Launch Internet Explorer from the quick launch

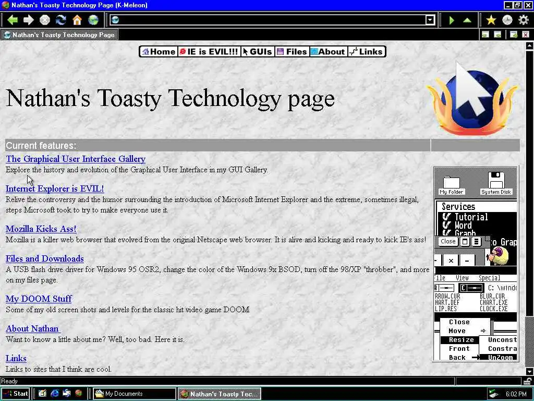tap(54, 394)
